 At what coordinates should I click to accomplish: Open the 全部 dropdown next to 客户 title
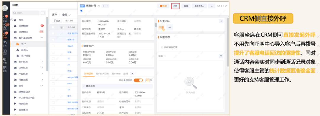(x=67, y=15)
